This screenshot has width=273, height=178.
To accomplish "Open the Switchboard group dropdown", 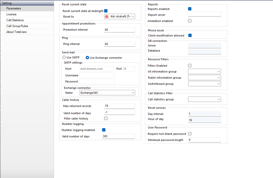I will [x=205, y=84].
